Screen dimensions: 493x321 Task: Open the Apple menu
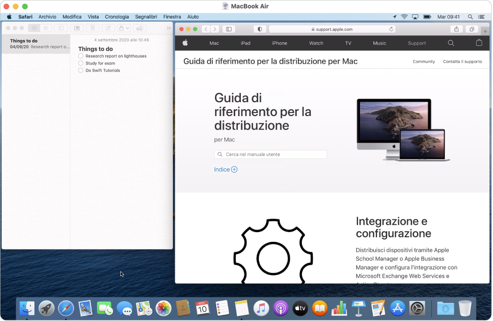tap(9, 16)
